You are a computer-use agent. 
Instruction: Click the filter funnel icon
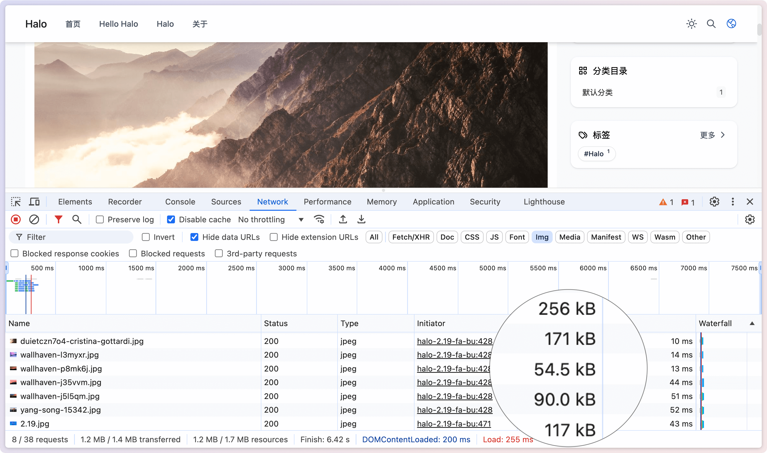(58, 219)
